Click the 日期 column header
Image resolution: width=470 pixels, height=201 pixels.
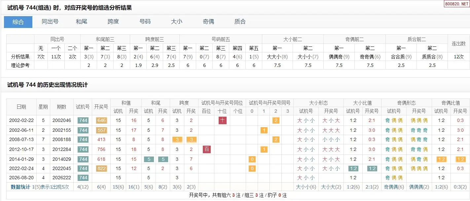21,107
